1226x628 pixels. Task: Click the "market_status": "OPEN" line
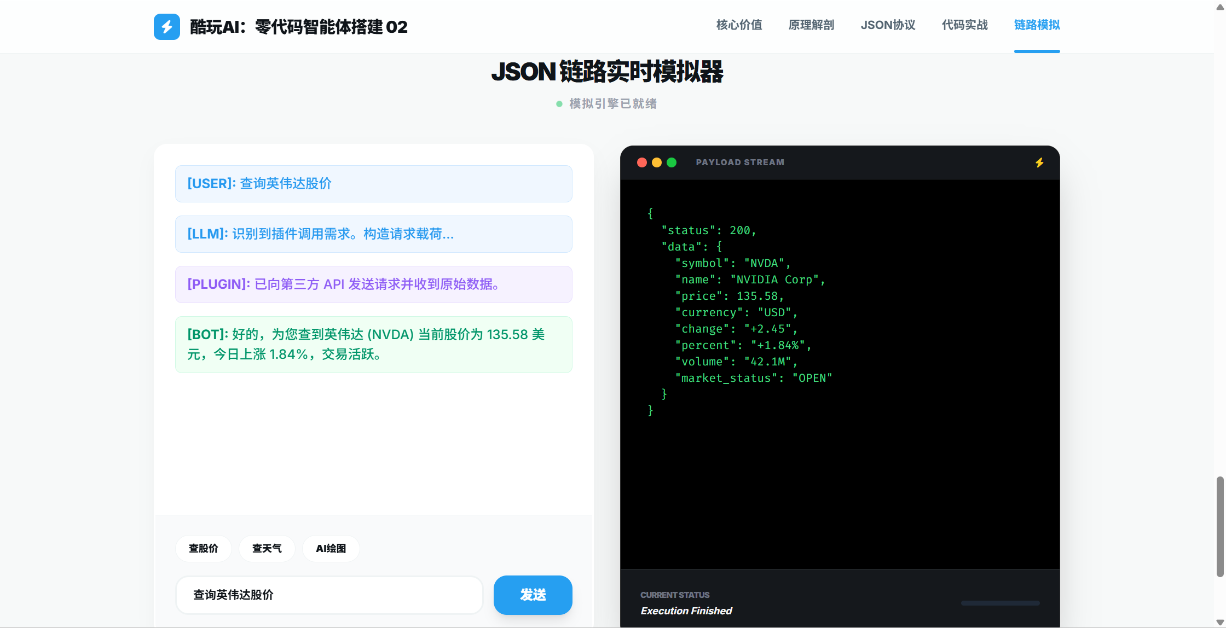[x=754, y=379]
